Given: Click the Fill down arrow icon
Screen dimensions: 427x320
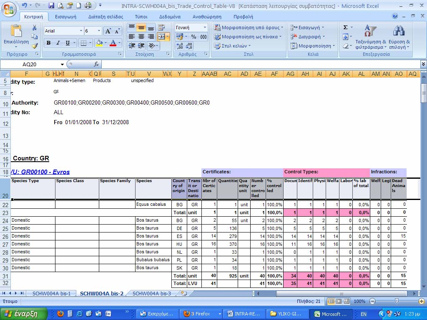Looking at the screenshot, I should click(x=345, y=37).
